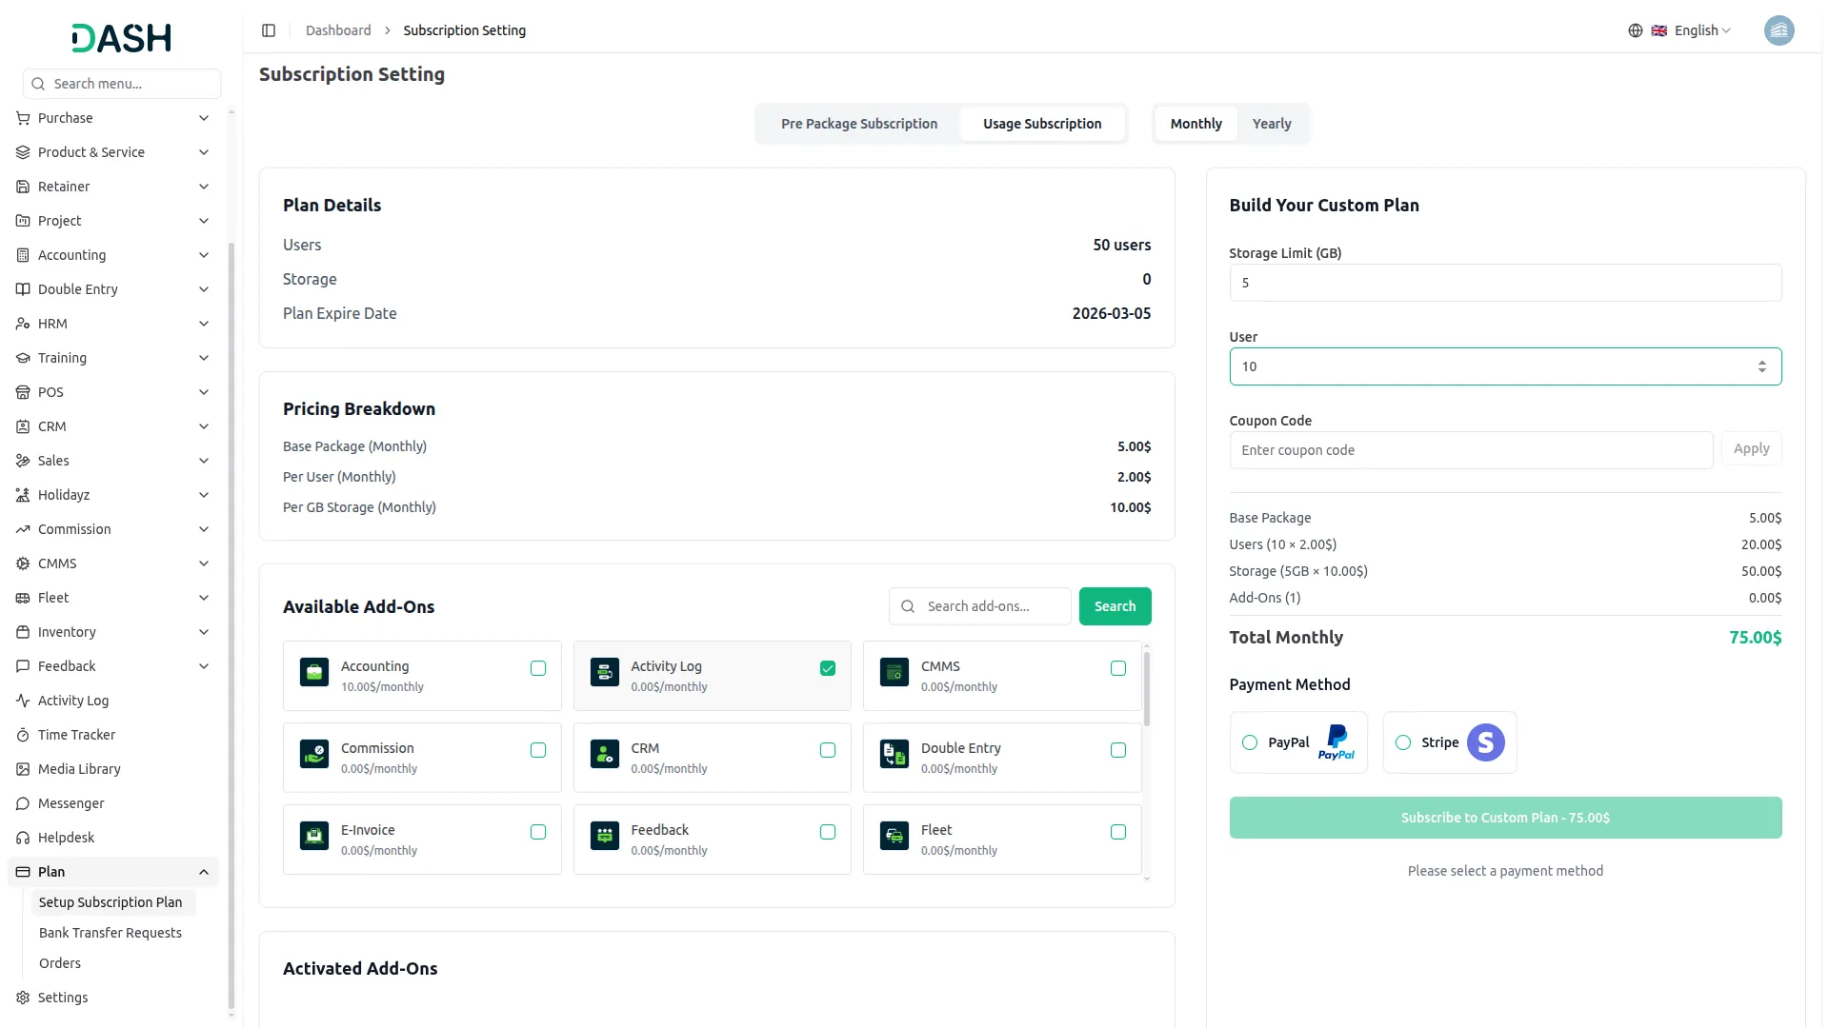
Task: Click the DASH logo
Action: (x=122, y=38)
